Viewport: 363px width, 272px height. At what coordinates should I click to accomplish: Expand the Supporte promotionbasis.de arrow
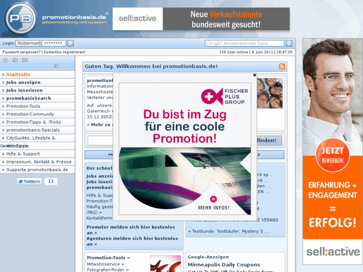tap(3, 170)
